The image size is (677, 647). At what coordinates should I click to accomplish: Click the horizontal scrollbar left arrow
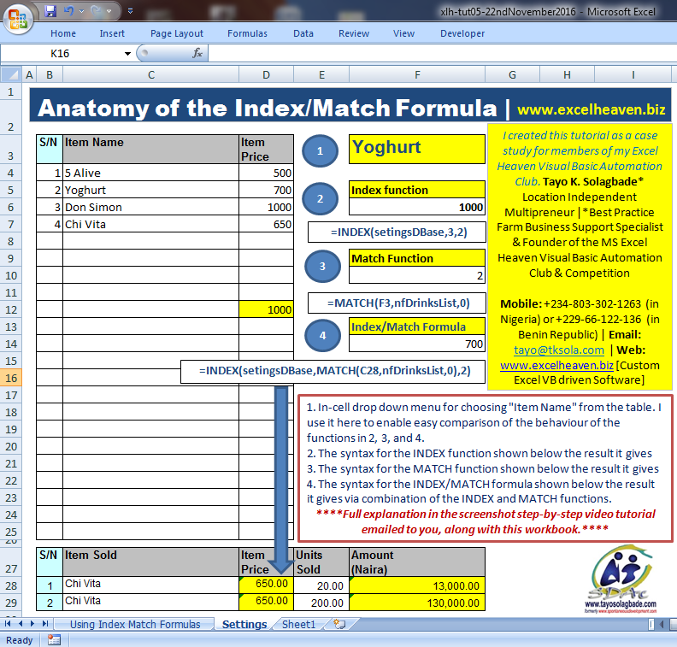(662, 624)
